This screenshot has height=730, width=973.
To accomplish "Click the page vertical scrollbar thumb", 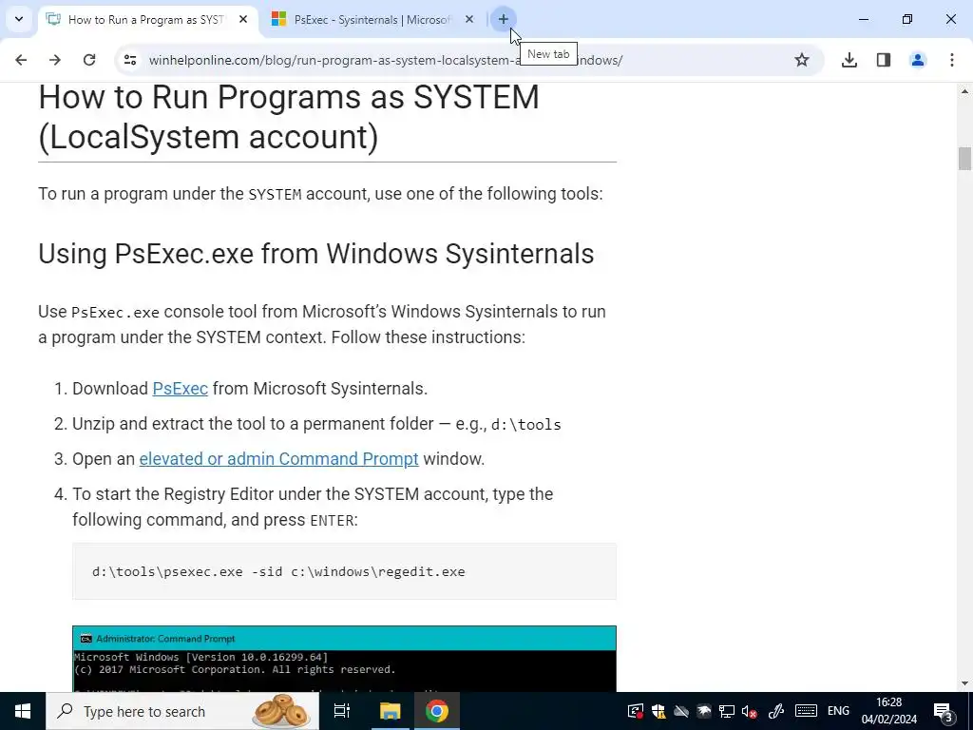I will [x=963, y=158].
